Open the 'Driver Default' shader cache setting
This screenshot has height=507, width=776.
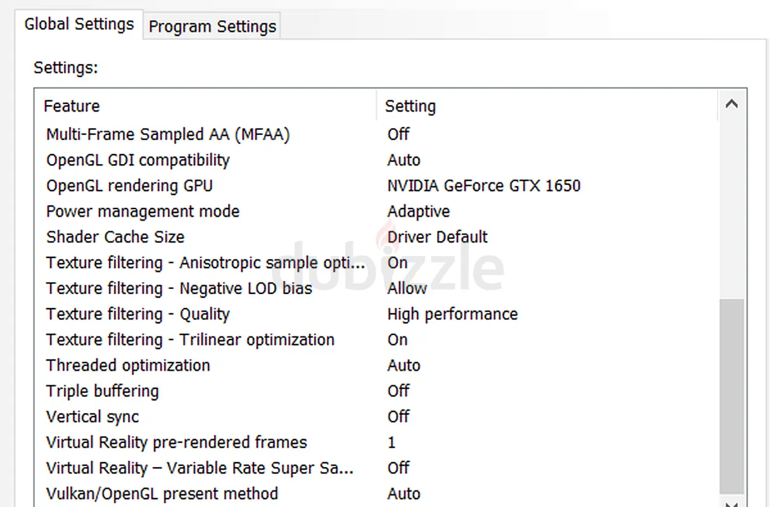coord(438,237)
